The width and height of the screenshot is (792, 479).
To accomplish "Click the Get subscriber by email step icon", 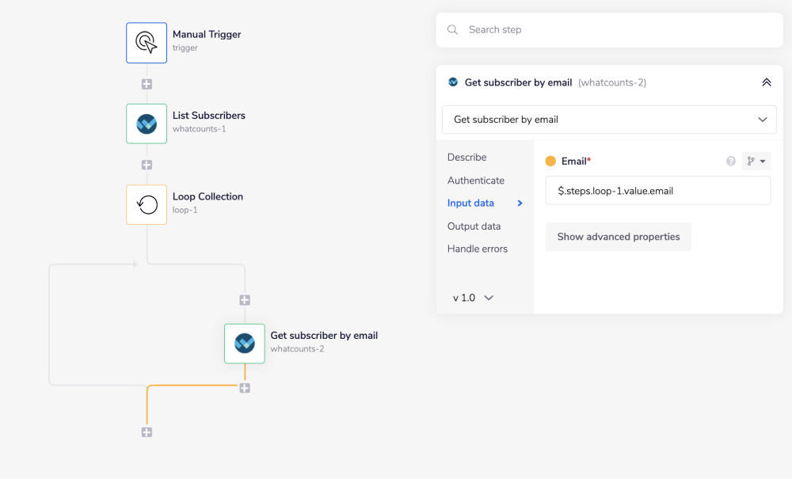I will tap(245, 343).
